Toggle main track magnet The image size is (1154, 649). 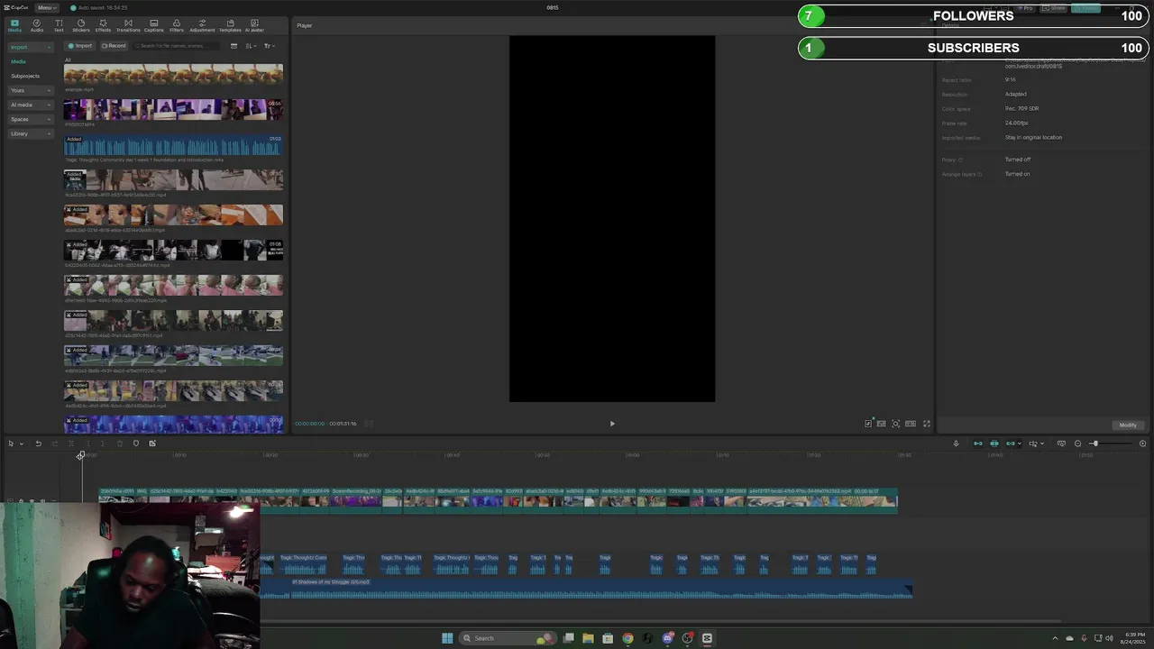(977, 443)
